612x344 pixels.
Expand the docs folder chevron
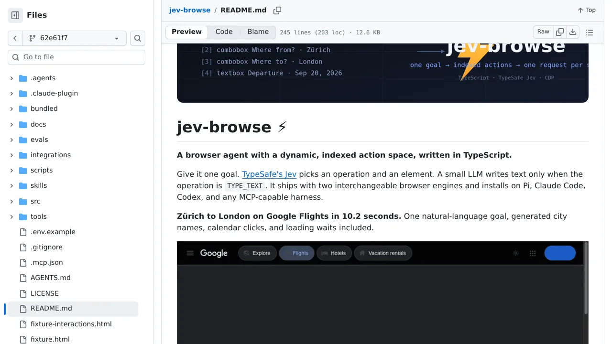coord(11,124)
